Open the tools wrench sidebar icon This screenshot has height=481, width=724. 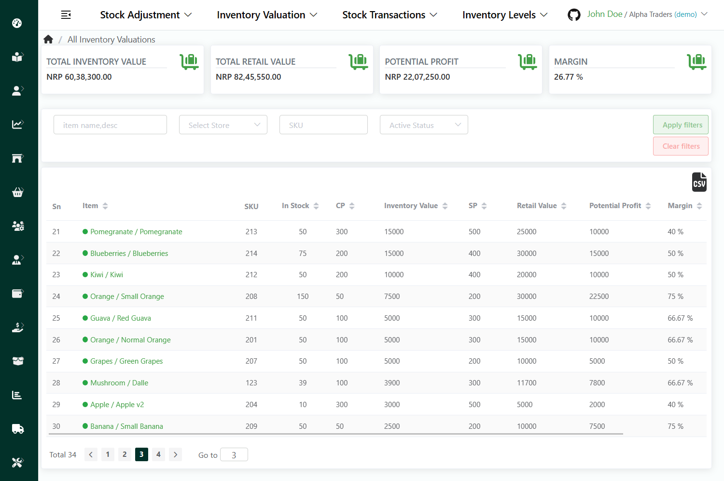17,463
